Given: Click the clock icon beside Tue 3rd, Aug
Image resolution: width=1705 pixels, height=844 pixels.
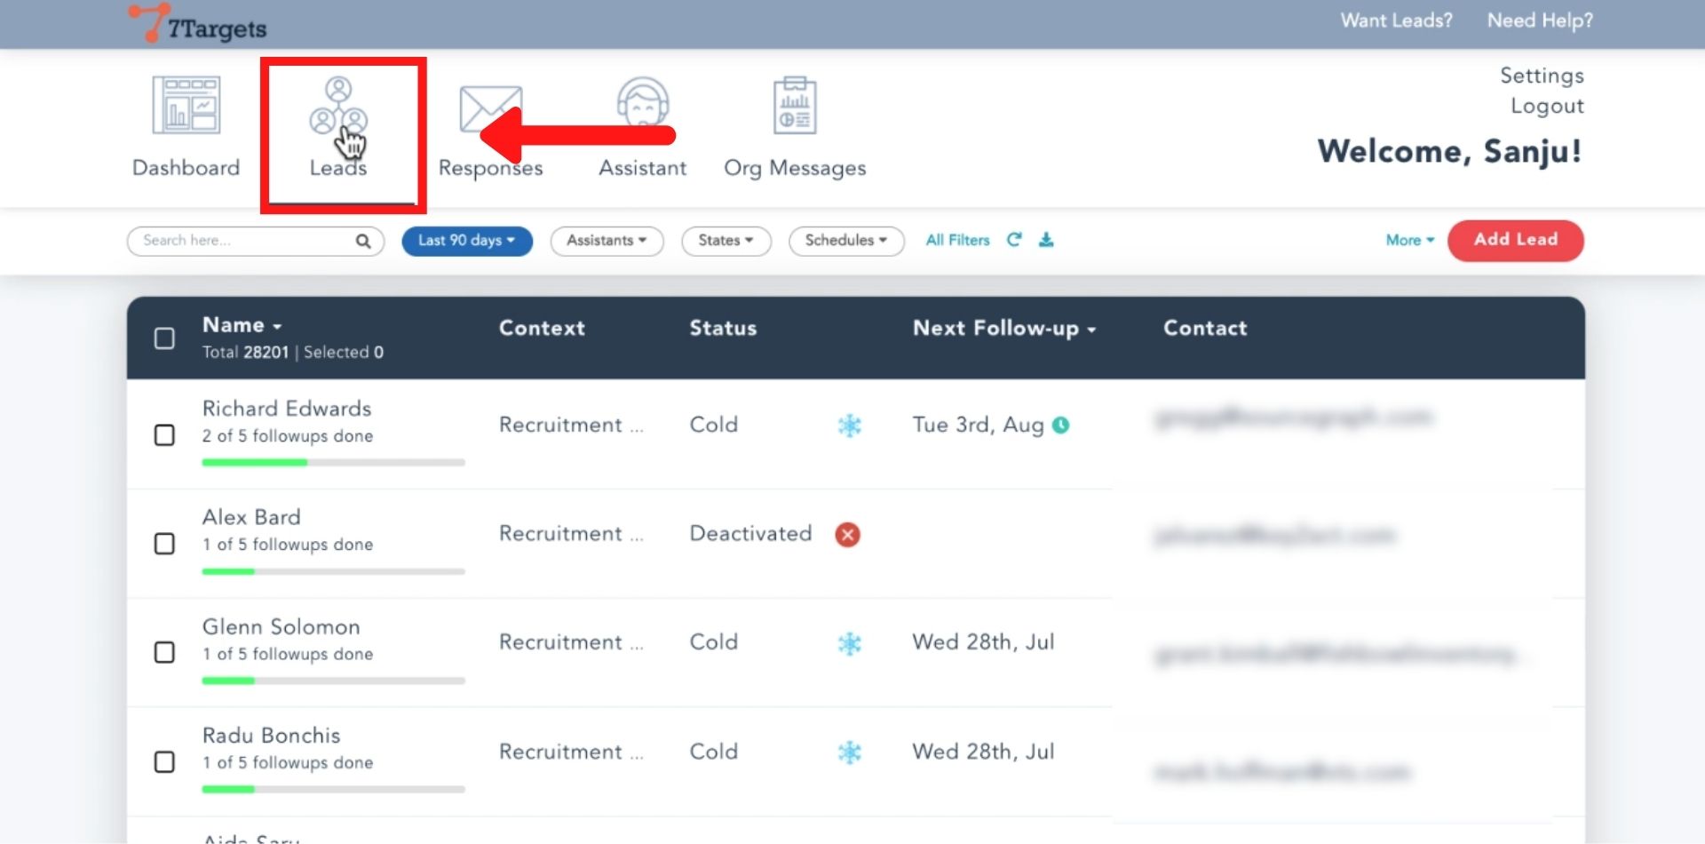Looking at the screenshot, I should pos(1060,426).
